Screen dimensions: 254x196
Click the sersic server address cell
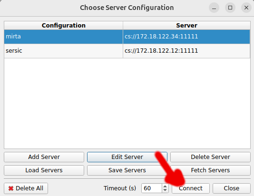coord(186,51)
